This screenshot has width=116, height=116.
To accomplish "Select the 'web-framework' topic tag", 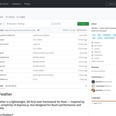I will click(x=109, y=38).
